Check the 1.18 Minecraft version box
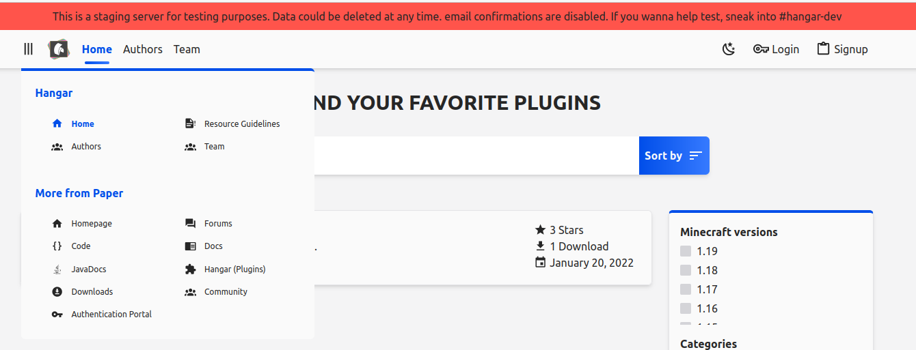 point(686,270)
